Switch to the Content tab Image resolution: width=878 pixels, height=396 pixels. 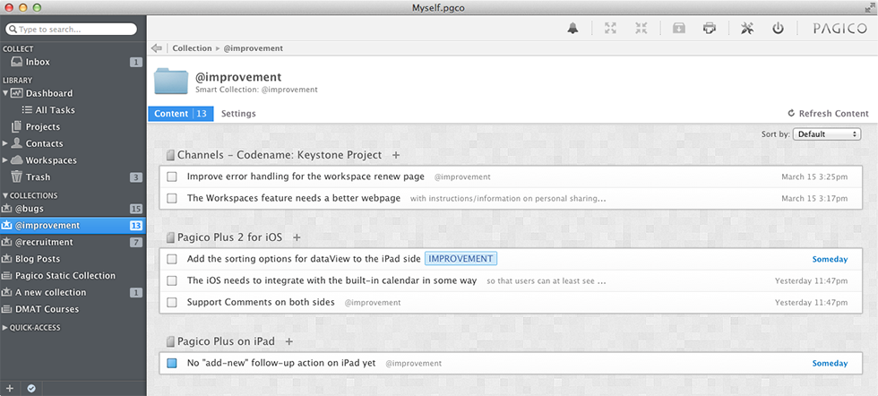coord(180,114)
